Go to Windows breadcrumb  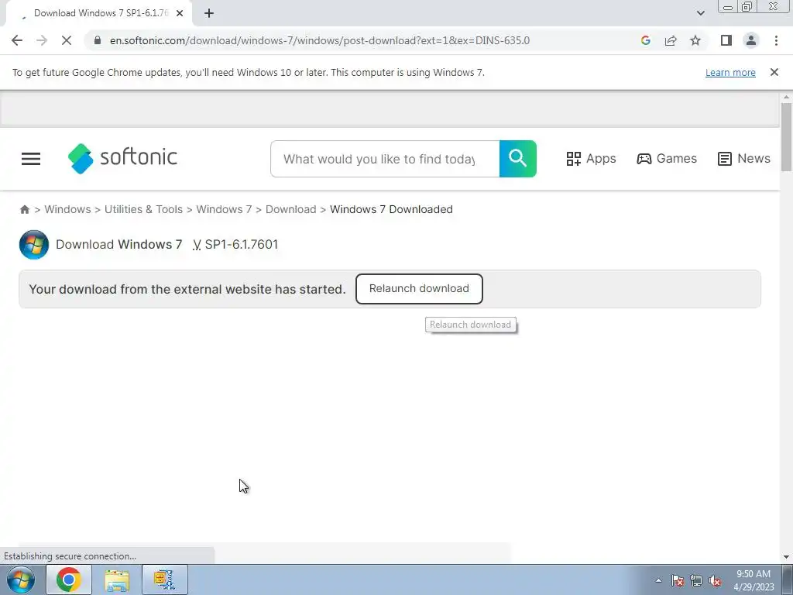68,209
